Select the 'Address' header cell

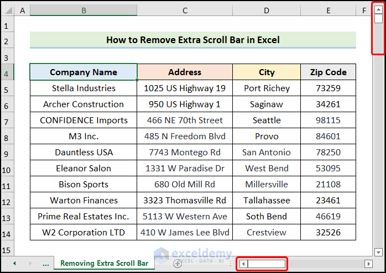[x=185, y=72]
